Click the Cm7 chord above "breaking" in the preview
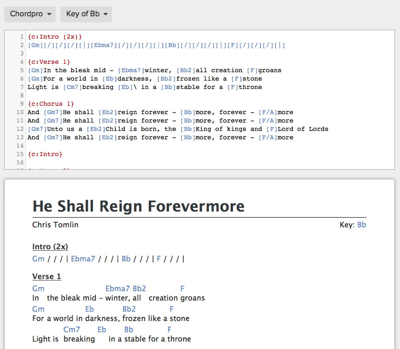The width and height of the screenshot is (400, 349). (x=72, y=329)
